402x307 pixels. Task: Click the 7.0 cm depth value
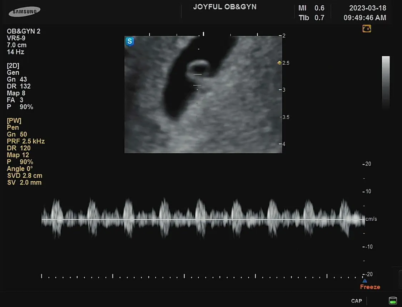pos(17,45)
